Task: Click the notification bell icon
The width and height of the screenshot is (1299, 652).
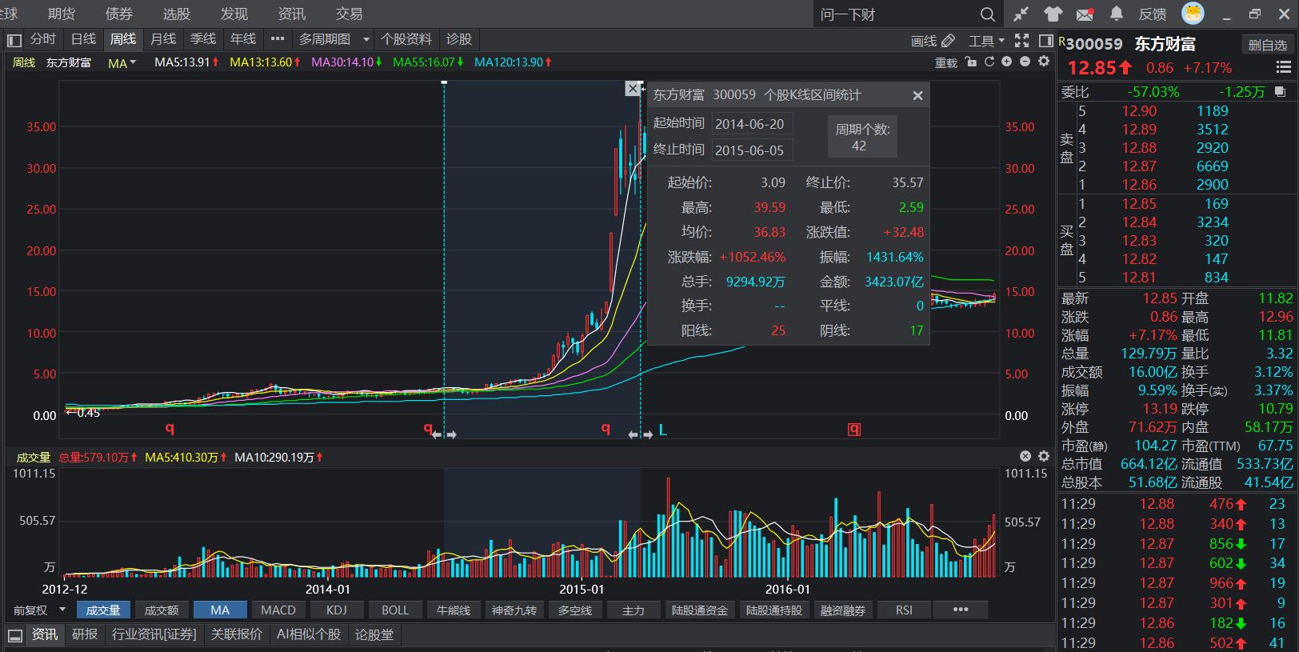Action: (x=1117, y=14)
